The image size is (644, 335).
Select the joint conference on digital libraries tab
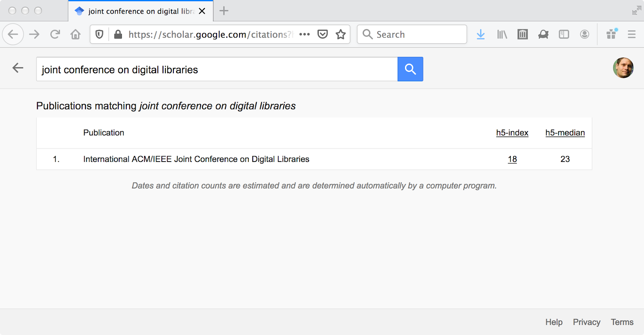[140, 11]
